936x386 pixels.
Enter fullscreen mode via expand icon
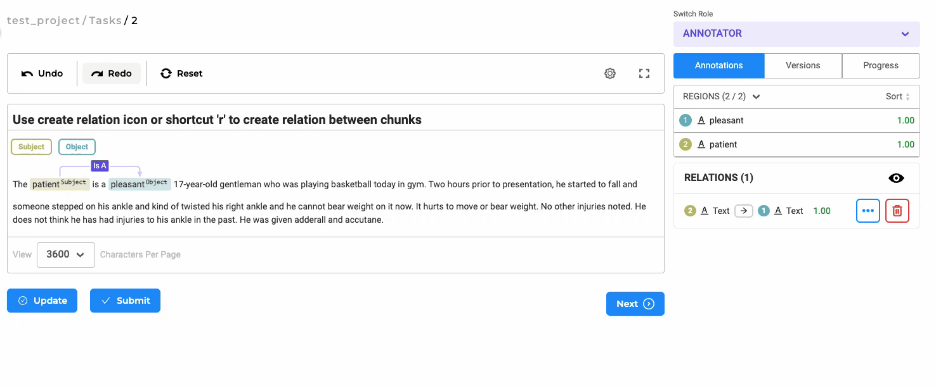[644, 73]
